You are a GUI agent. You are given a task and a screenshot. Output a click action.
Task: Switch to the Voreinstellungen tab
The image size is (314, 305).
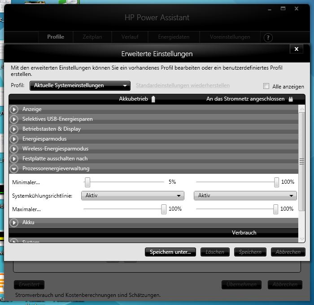(230, 37)
